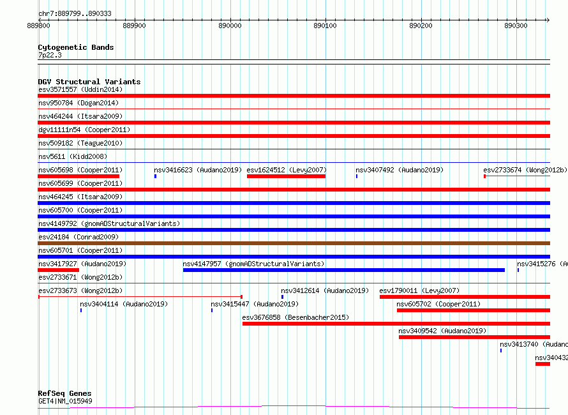This screenshot has height=415, width=568.
Task: Select esv3676858 (Besenbacher2015) label
Action: 295,317
